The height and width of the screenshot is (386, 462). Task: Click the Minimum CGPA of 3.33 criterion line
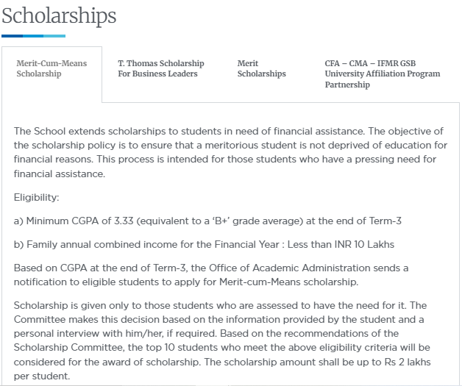coord(207,221)
